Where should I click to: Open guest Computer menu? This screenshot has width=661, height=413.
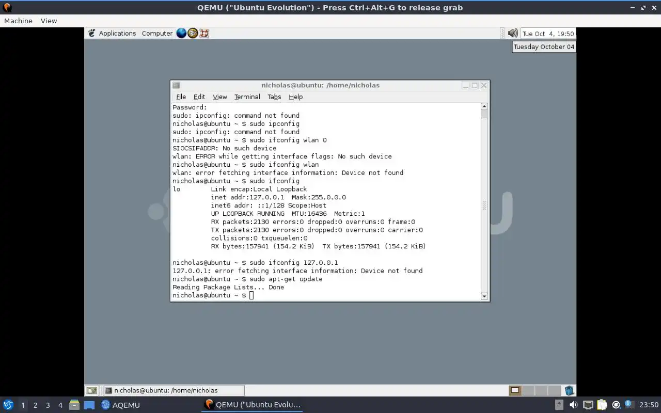pos(157,33)
